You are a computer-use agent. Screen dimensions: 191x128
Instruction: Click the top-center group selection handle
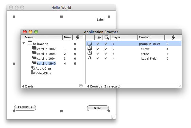62,17
